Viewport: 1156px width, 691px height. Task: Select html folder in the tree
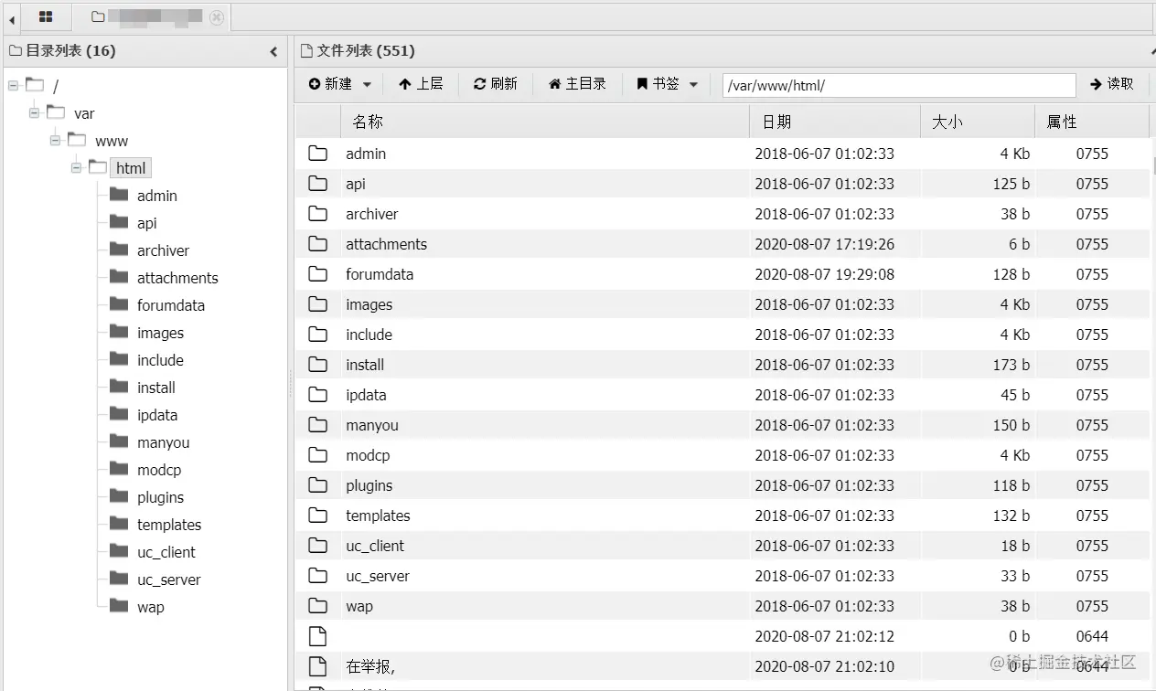[x=131, y=168]
